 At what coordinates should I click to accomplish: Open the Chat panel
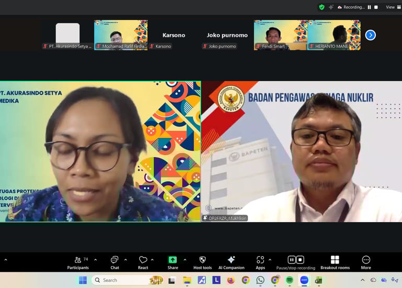[x=115, y=263]
